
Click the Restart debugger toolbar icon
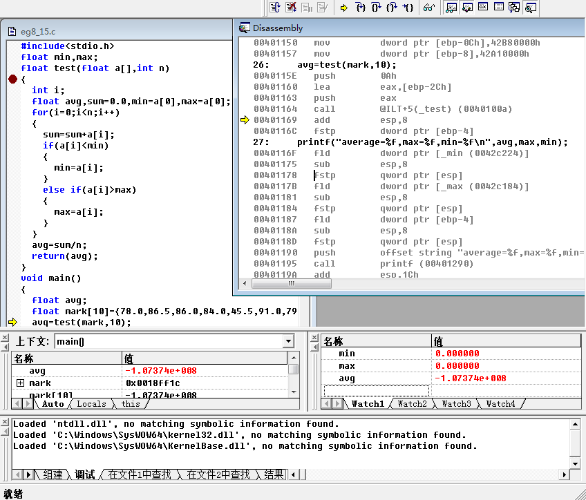[275, 7]
